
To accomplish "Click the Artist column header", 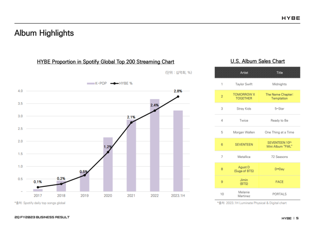I will 244,73.
